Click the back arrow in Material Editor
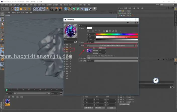This screenshot has width=177, height=112. click(x=128, y=23)
